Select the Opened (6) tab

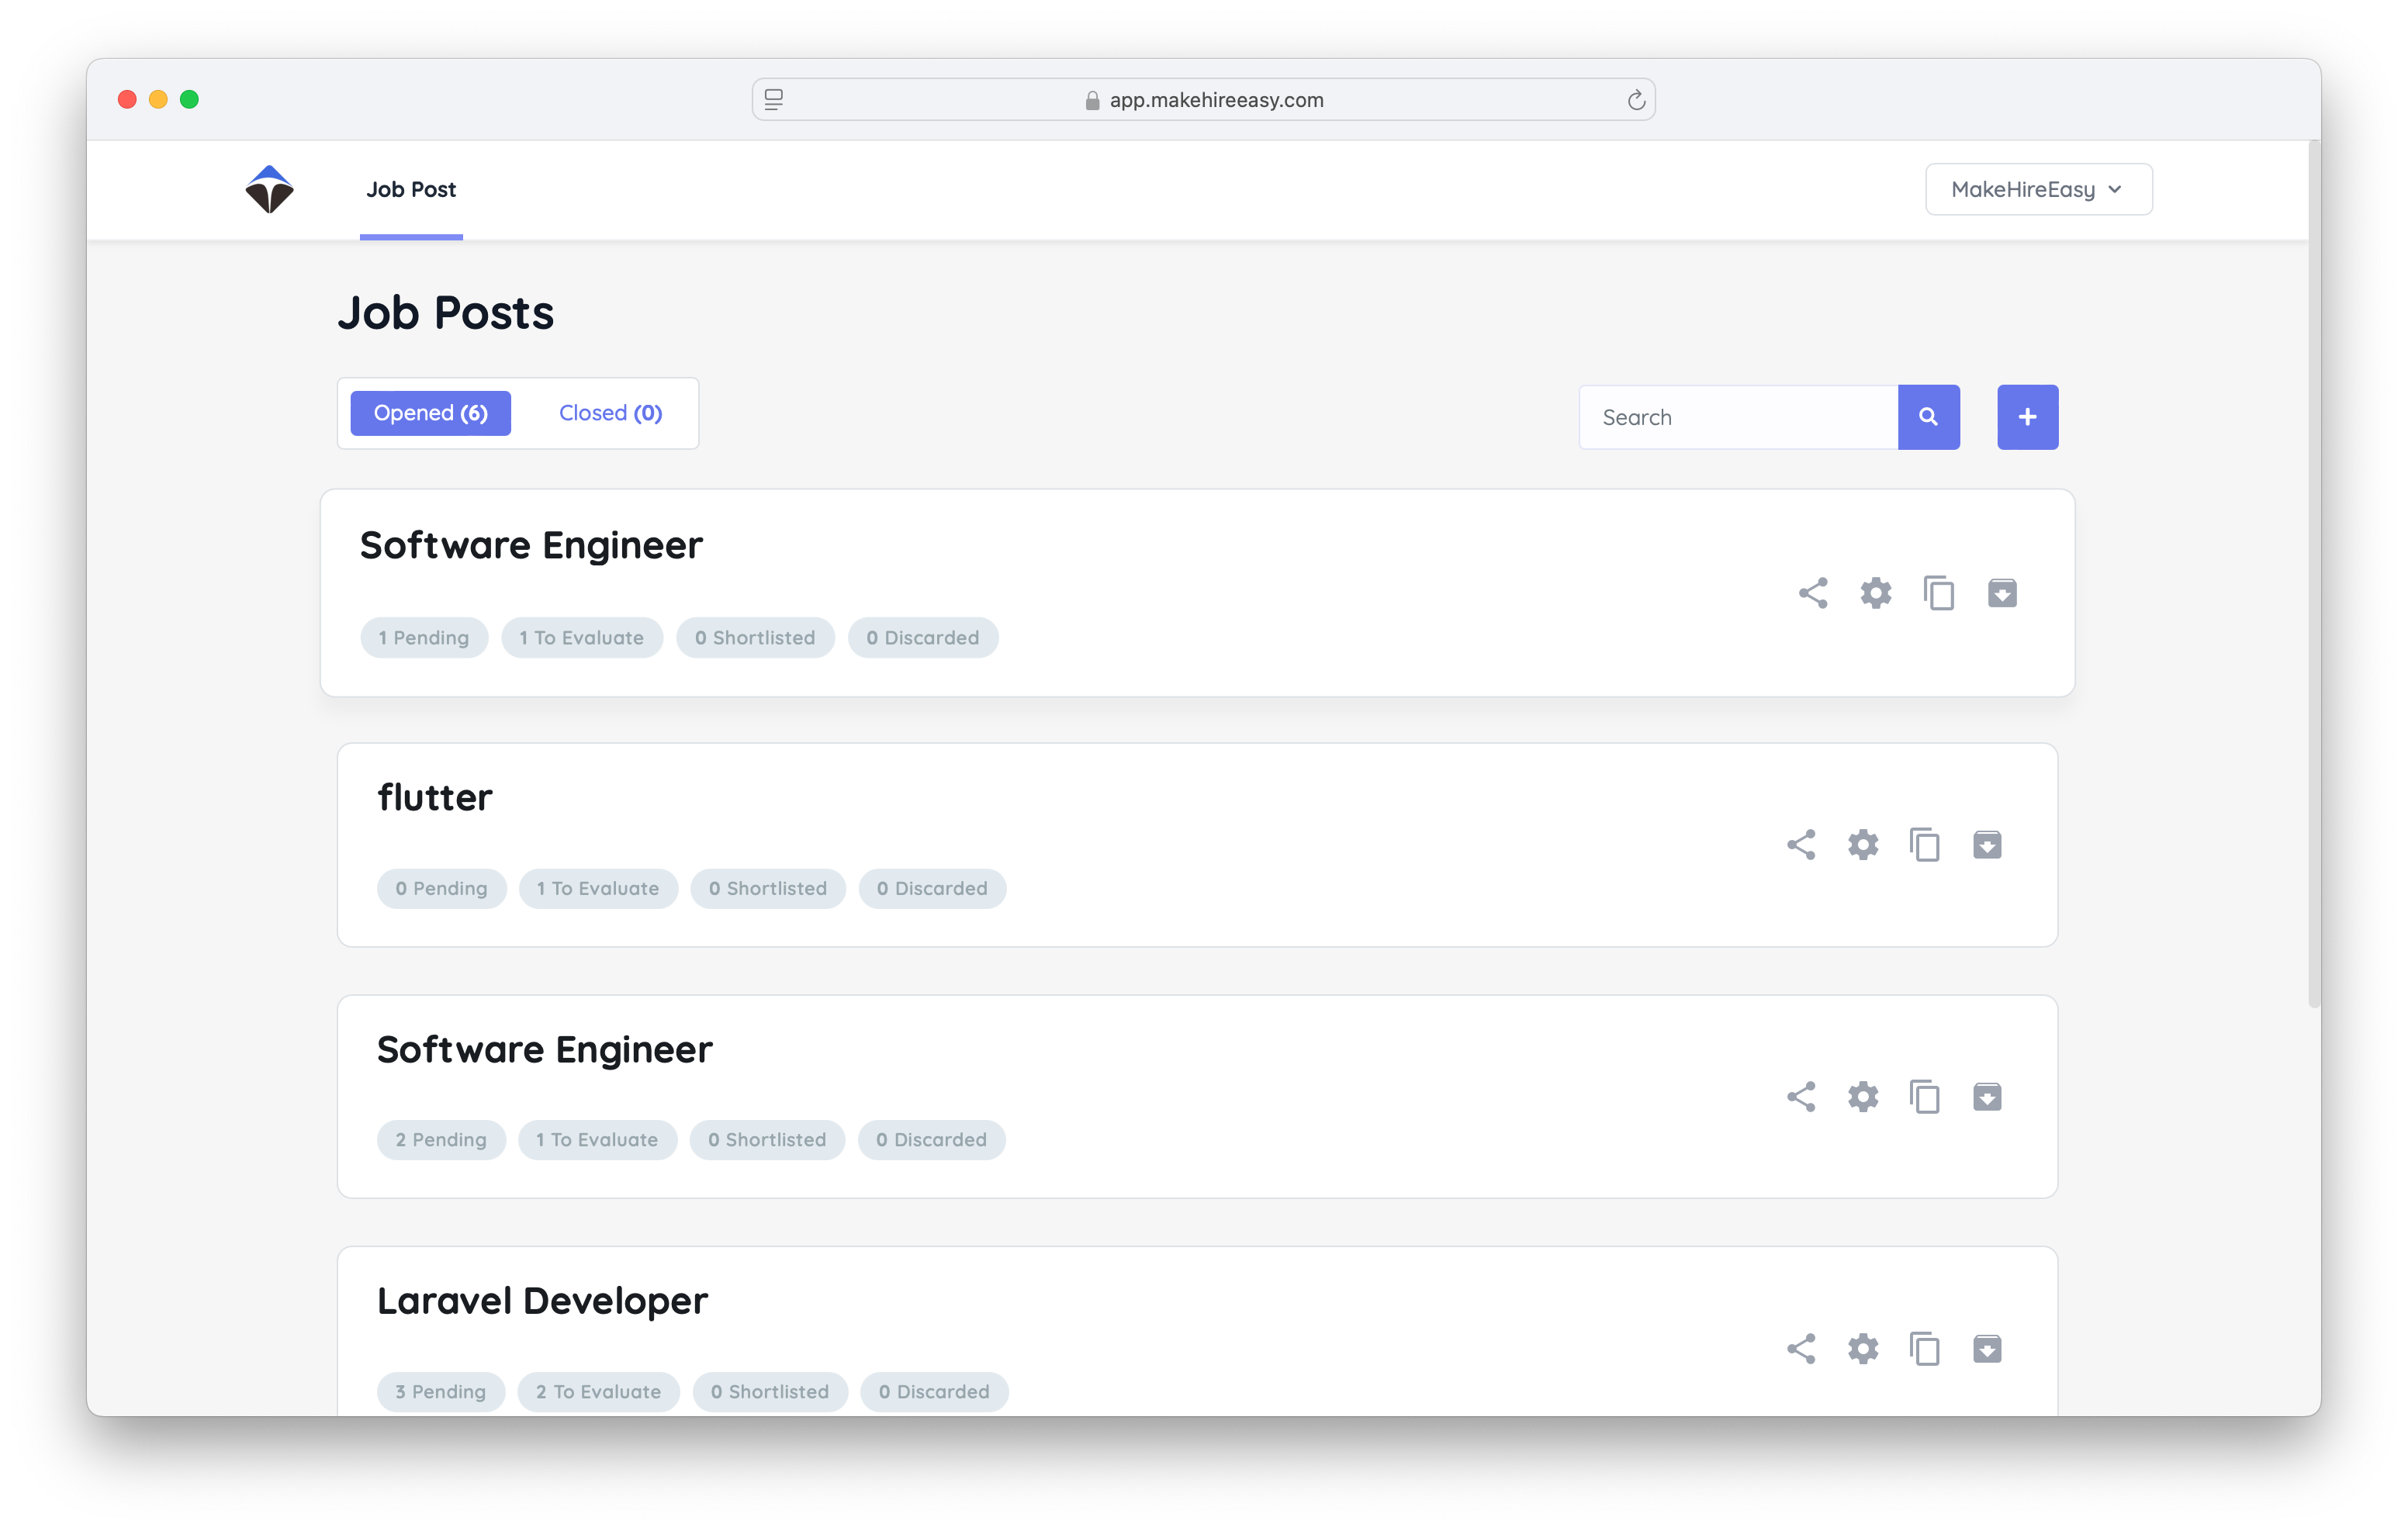coord(430,413)
